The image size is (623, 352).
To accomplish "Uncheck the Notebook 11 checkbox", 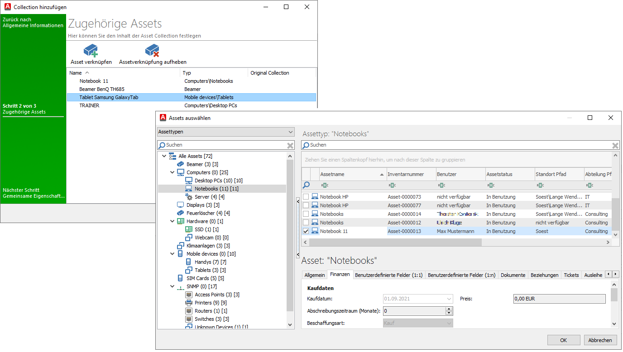I will click(306, 231).
